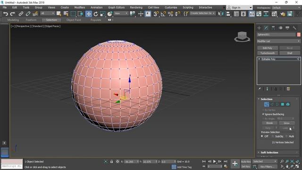Switch to the Freeform ribbon tab
Viewport: 302px width, 170px height.
coord(31,20)
